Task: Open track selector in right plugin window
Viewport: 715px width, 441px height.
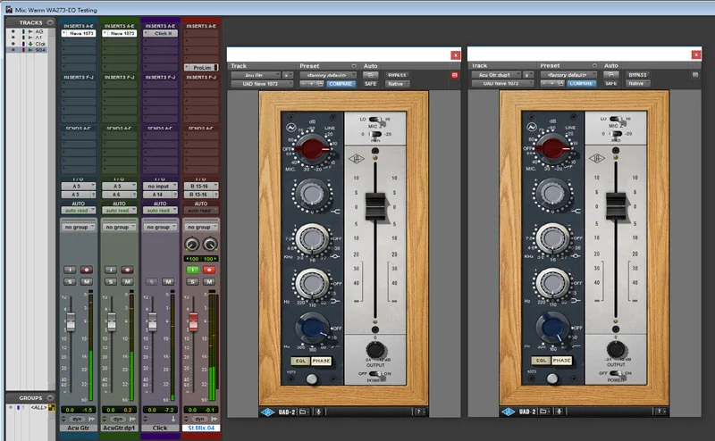Action: pyautogui.click(x=497, y=75)
